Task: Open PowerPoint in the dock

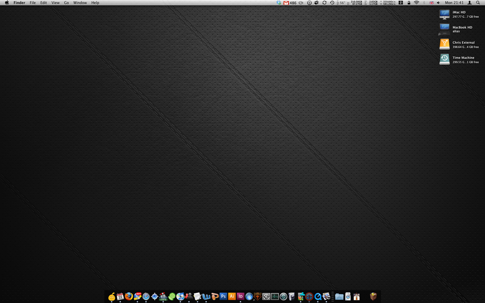Action: 215,297
